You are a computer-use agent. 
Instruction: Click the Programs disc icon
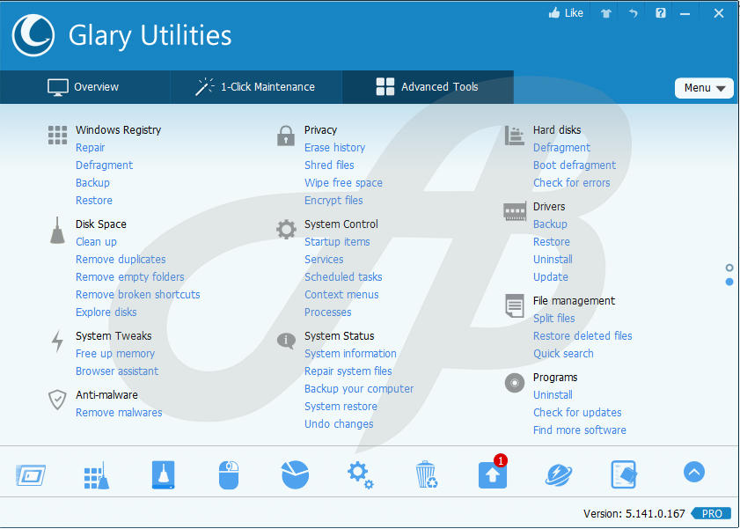point(515,383)
